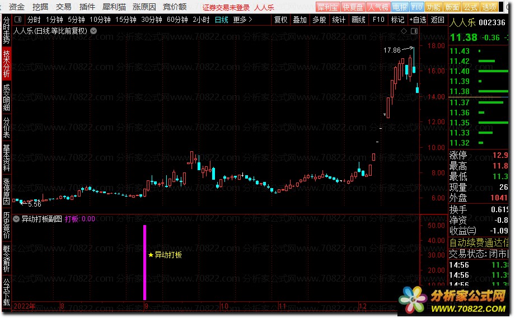Switch to 2小时 period

click(x=201, y=20)
